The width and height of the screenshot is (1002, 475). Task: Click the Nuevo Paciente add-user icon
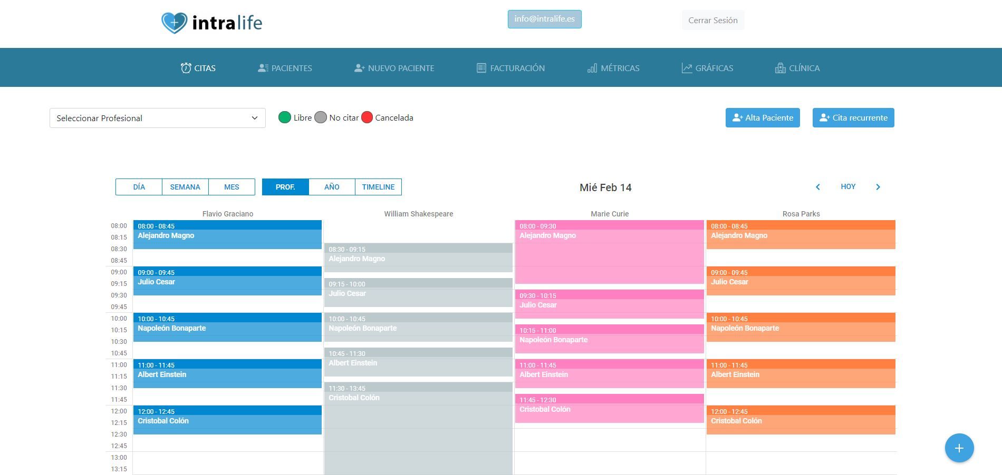[360, 68]
